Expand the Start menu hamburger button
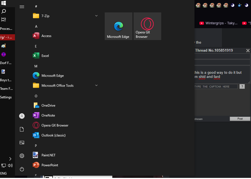The width and height of the screenshot is (251, 179). click(x=22, y=7)
